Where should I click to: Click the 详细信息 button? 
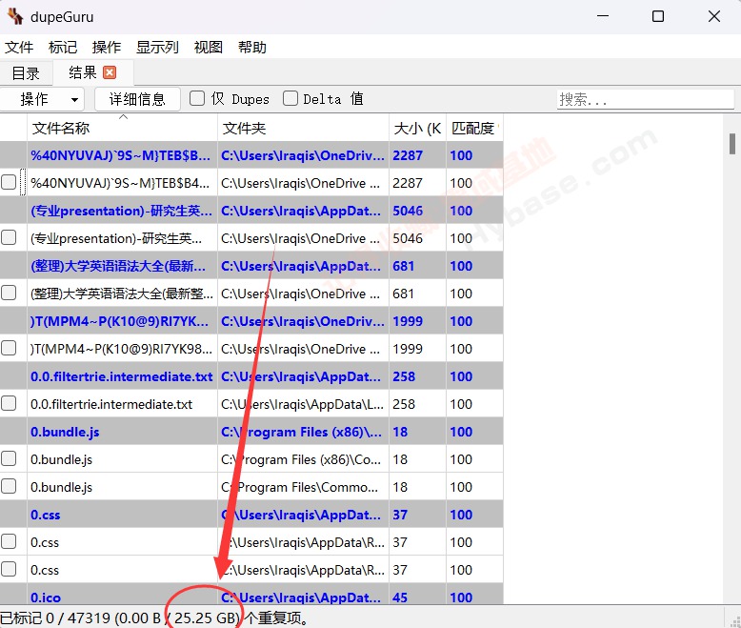(x=137, y=99)
